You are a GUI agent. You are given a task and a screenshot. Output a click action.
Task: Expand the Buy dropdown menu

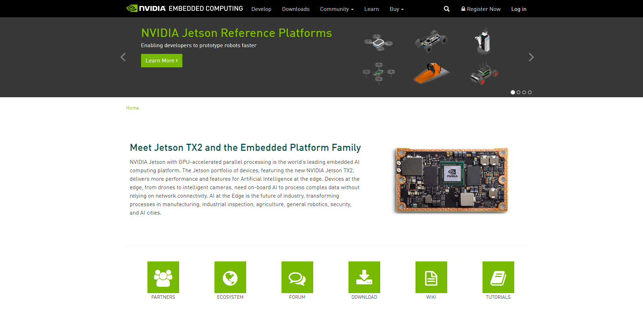pyautogui.click(x=396, y=9)
